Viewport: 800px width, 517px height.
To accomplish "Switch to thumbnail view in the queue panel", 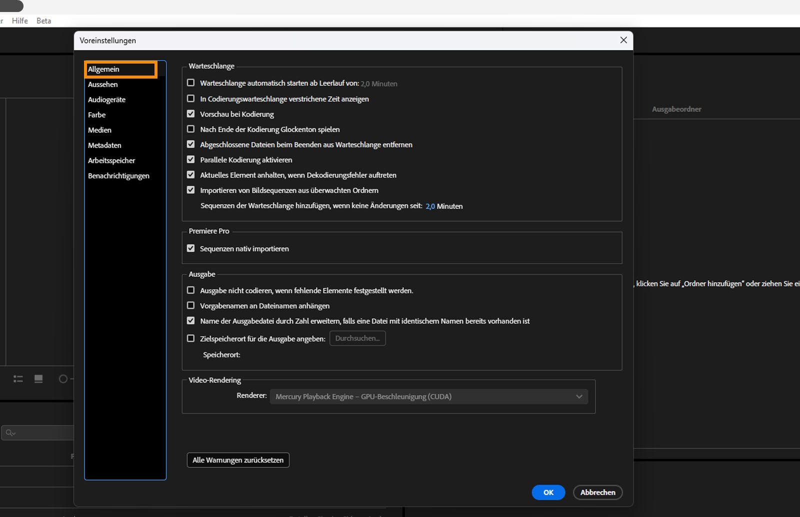I will pos(38,379).
